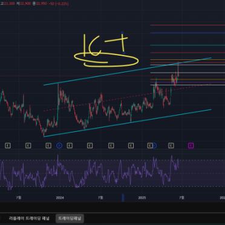Grab the upper anchor handle above the handwritten T
Screen dimensions: 225x225
point(122,32)
